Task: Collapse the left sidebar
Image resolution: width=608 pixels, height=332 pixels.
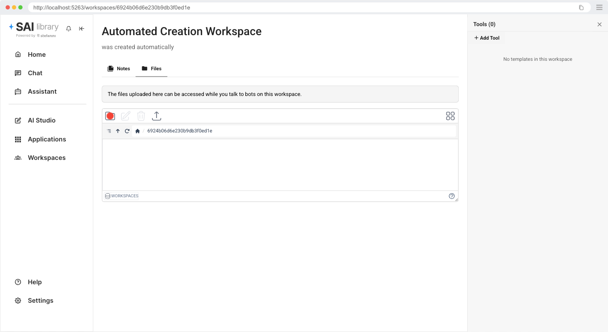Action: pos(82,28)
